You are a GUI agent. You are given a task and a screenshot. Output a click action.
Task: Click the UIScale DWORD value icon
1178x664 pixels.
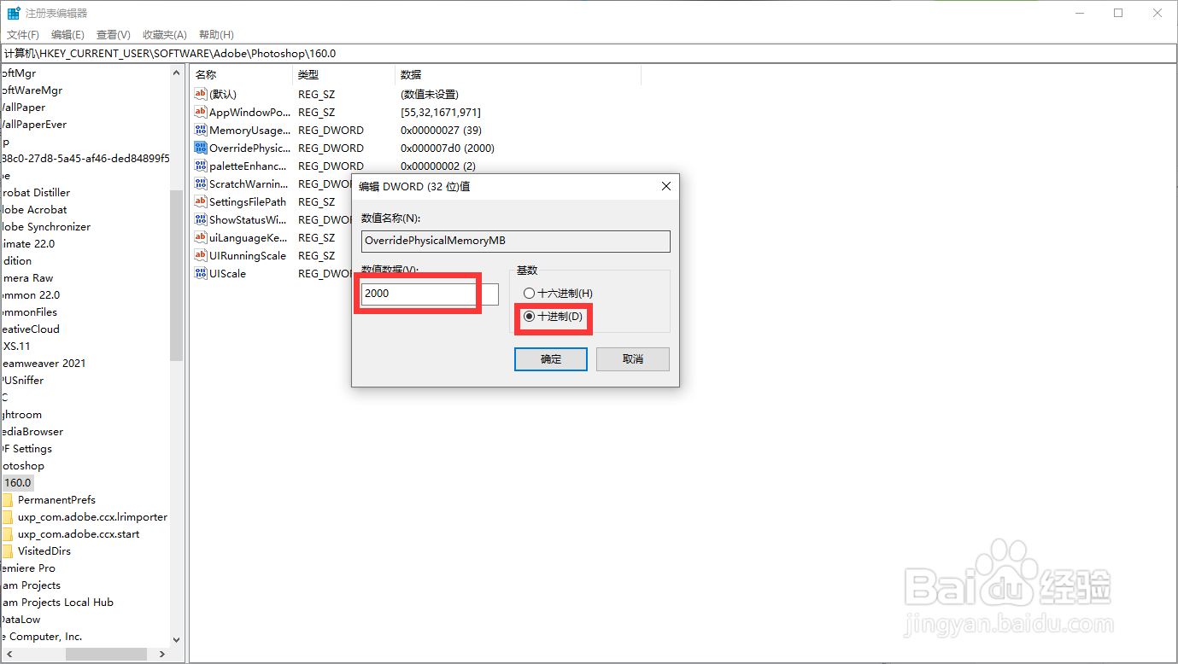(x=201, y=273)
